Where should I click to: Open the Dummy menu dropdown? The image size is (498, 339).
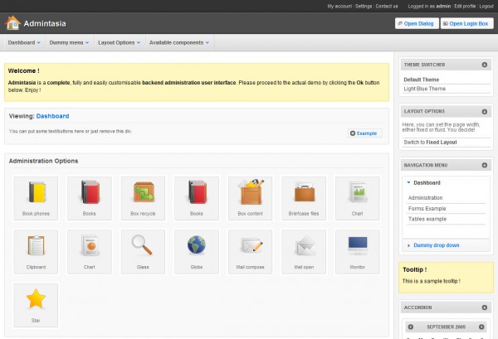(x=69, y=42)
